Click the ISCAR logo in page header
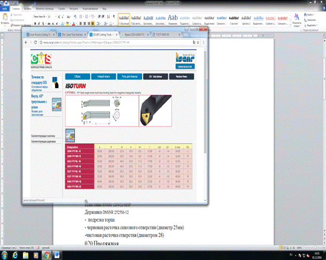 point(185,58)
